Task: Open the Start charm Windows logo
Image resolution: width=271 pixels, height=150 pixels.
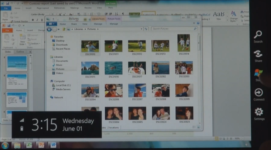Action: pos(258,73)
